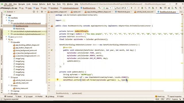
Task: Expand the collapsed import statement
Action: 64,20
